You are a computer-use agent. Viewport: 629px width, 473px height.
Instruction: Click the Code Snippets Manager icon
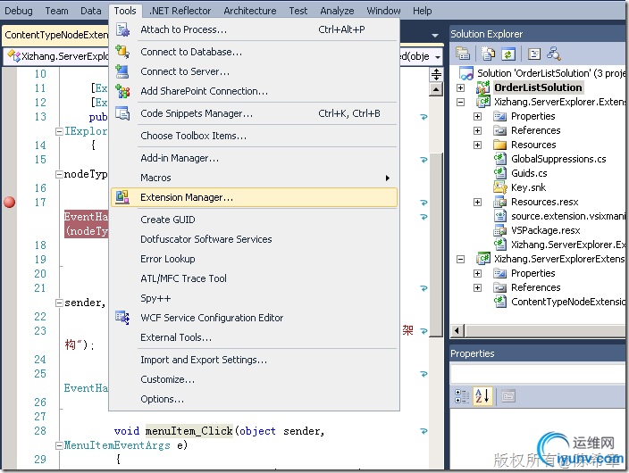click(x=122, y=113)
